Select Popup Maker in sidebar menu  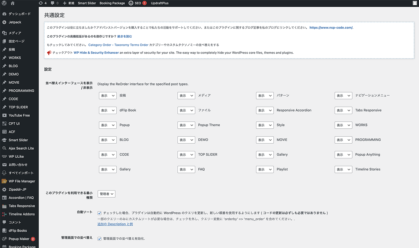19,239
